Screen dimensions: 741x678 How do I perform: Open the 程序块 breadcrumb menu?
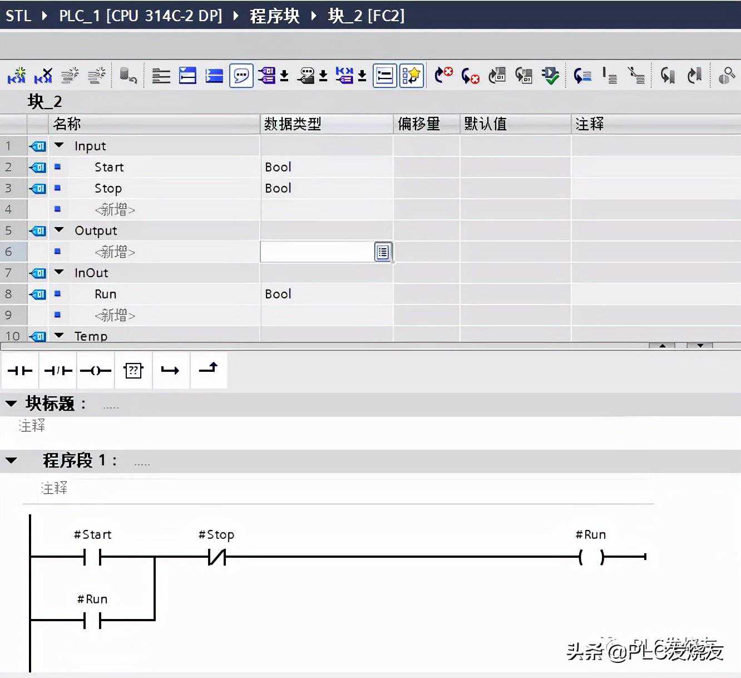point(274,16)
